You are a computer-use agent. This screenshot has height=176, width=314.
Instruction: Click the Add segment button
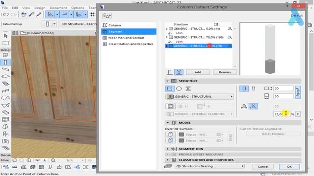(x=198, y=72)
